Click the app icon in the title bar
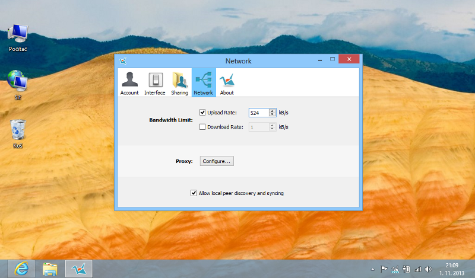 pyautogui.click(x=122, y=60)
